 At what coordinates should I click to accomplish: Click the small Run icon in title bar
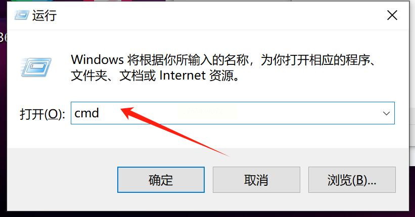tap(21, 15)
